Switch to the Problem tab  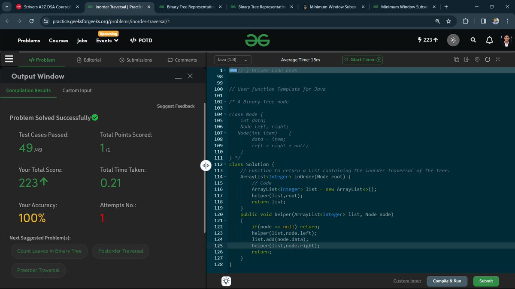click(42, 60)
